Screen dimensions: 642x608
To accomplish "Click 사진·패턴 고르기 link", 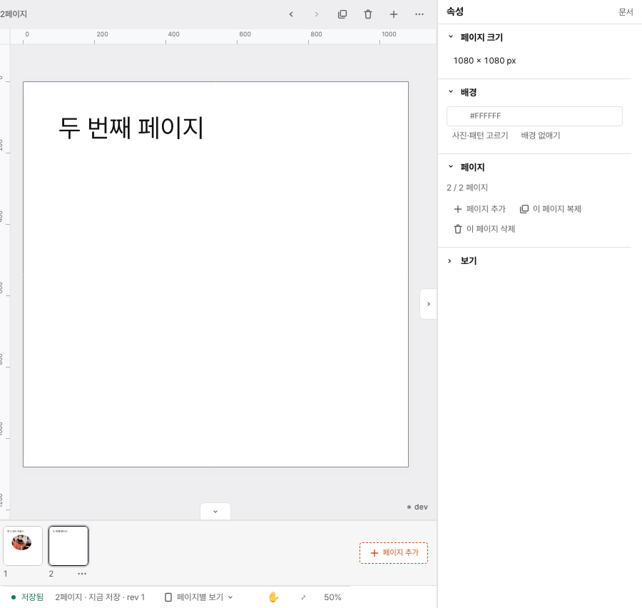I will [x=480, y=135].
